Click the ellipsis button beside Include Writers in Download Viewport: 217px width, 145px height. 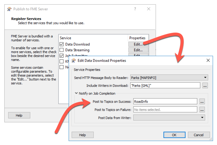pyautogui.click(x=205, y=86)
